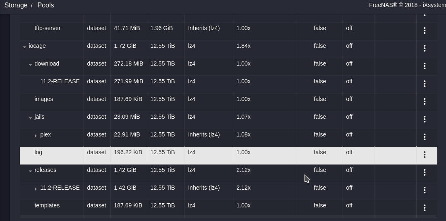Image resolution: width=446 pixels, height=221 pixels.
Task: Click the Pools breadcrumb item
Action: [46, 5]
